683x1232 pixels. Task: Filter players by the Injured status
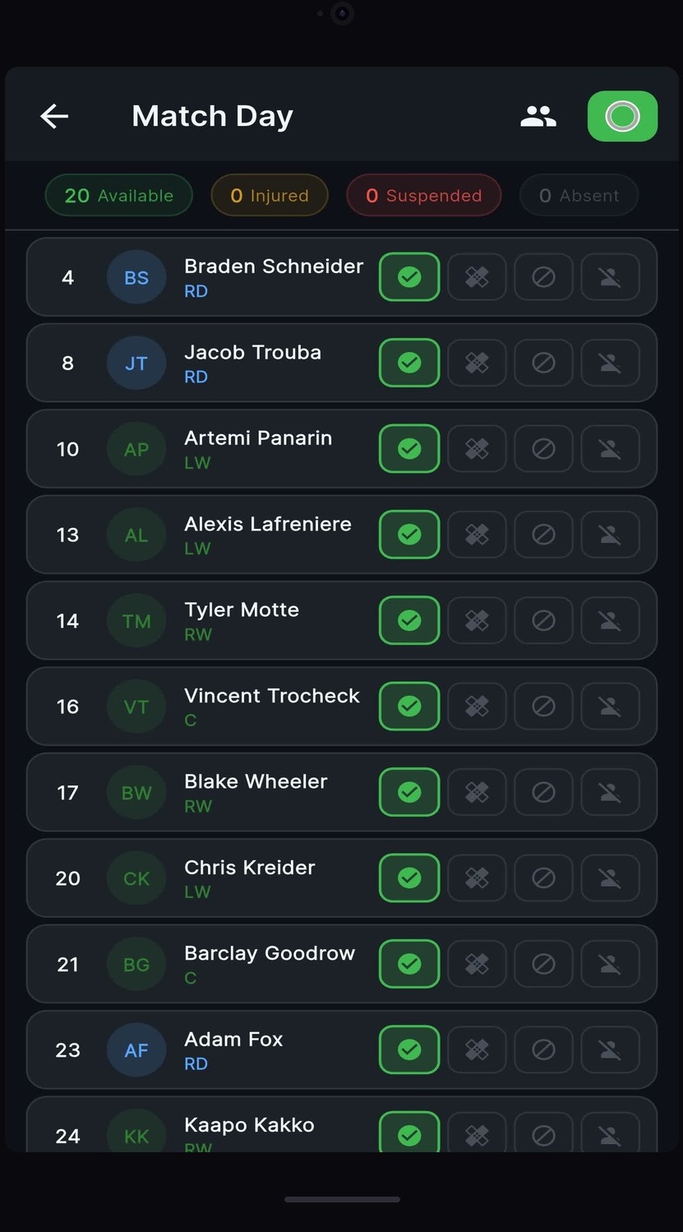(x=269, y=195)
